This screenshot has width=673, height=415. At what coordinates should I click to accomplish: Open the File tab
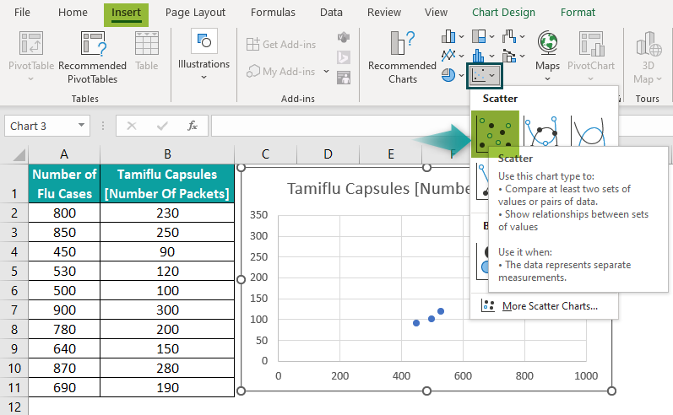click(x=22, y=13)
